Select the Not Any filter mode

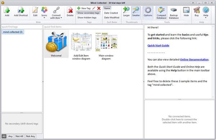(31, 136)
